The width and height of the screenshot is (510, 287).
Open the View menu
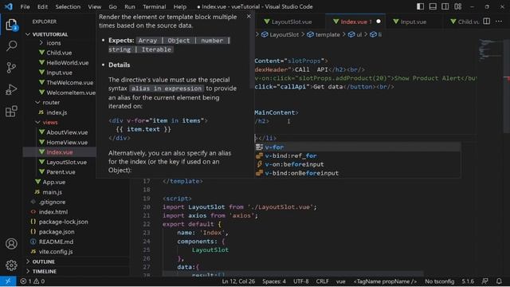pos(95,6)
